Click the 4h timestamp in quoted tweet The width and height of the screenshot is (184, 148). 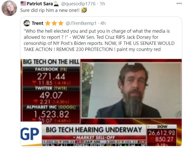pyautogui.click(x=103, y=23)
